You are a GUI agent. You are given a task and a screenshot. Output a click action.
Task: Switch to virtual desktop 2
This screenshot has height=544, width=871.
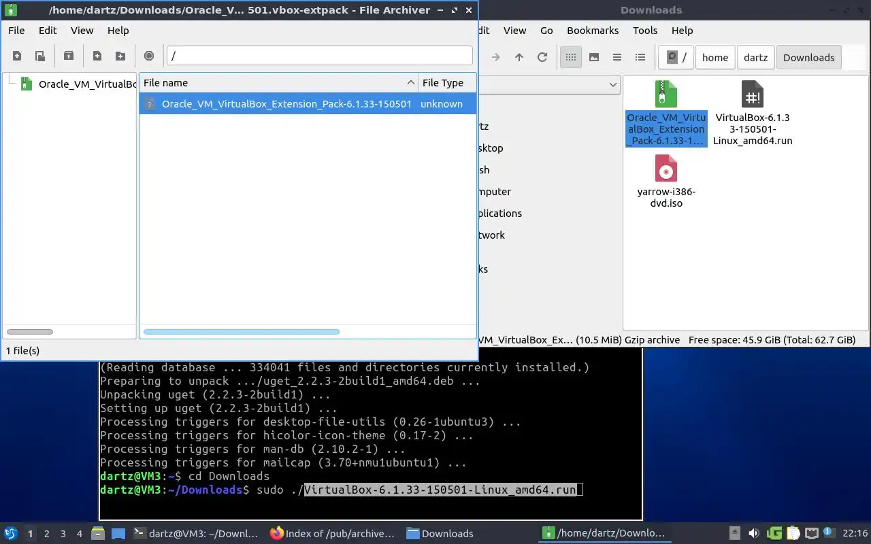[46, 534]
